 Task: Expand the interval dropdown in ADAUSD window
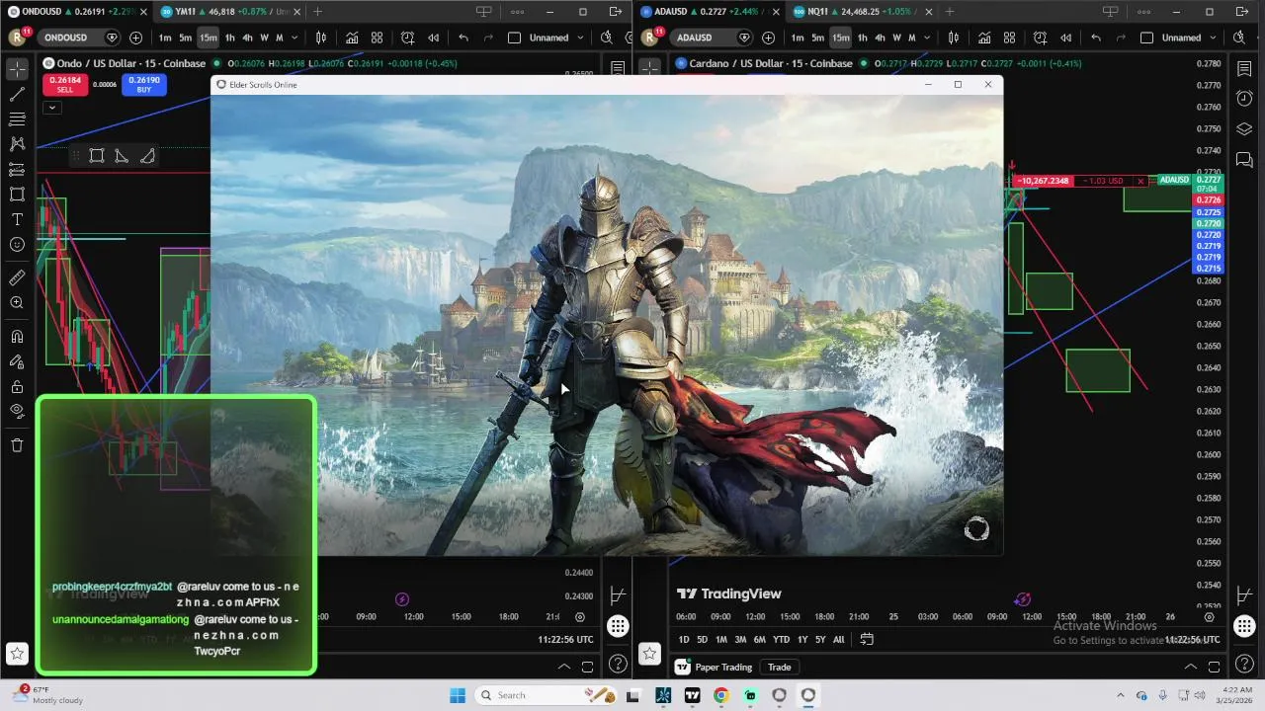click(x=927, y=38)
